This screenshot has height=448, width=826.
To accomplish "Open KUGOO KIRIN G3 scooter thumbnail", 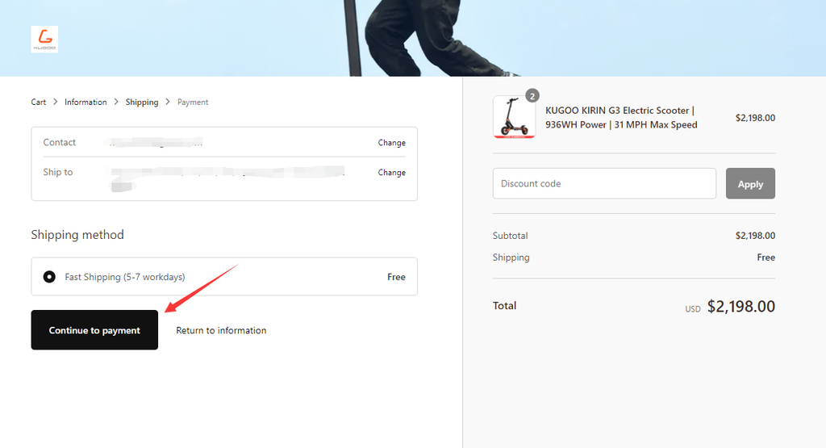I will 514,117.
